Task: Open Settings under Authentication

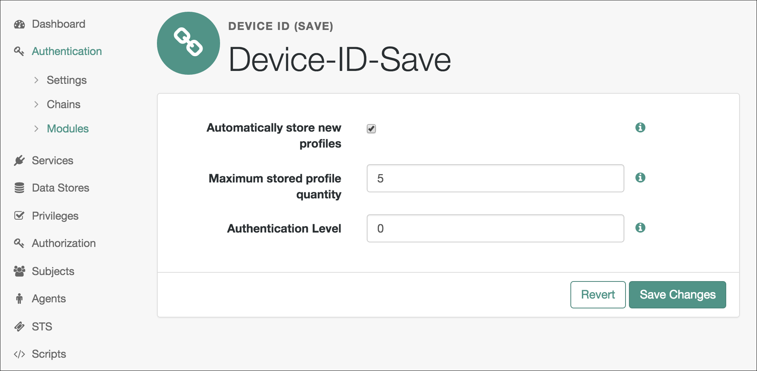Action: 67,80
